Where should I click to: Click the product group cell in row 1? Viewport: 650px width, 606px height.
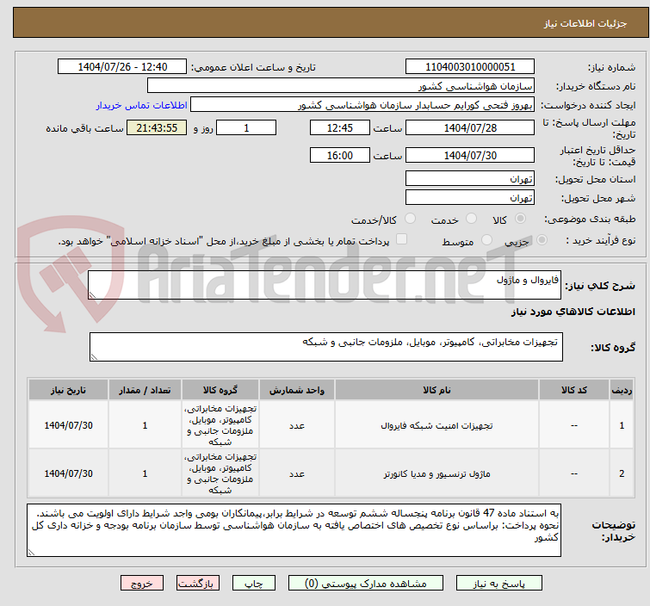(220, 425)
